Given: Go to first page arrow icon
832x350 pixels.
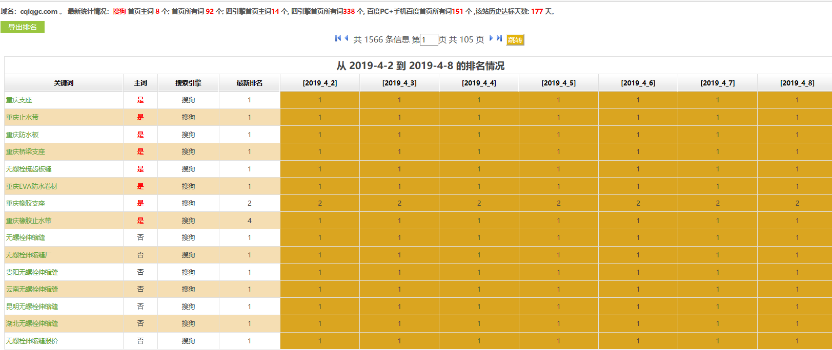Looking at the screenshot, I should pos(338,38).
